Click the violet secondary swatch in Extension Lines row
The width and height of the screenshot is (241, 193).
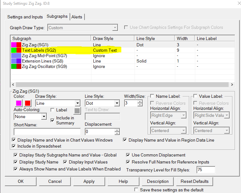19,61
